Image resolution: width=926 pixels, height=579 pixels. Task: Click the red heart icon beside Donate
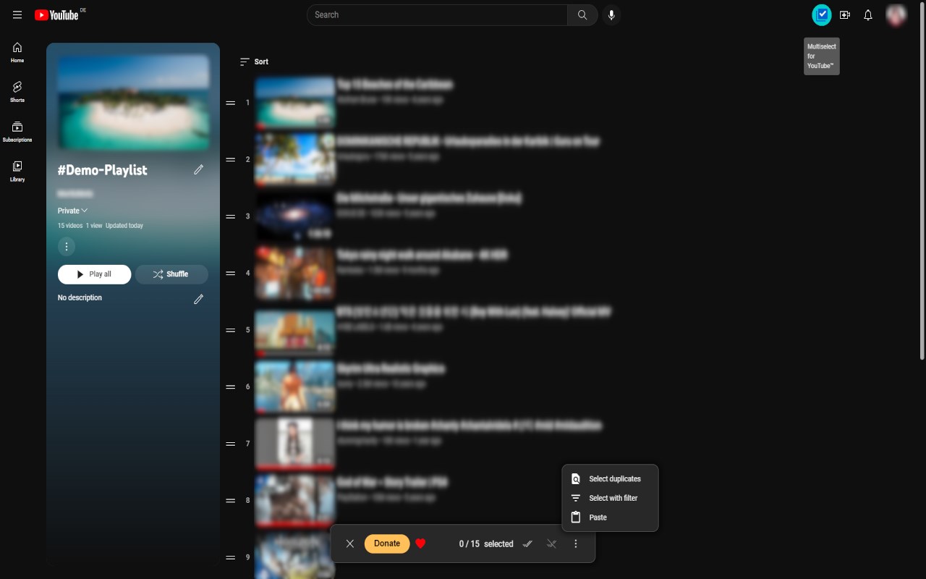pyautogui.click(x=420, y=544)
